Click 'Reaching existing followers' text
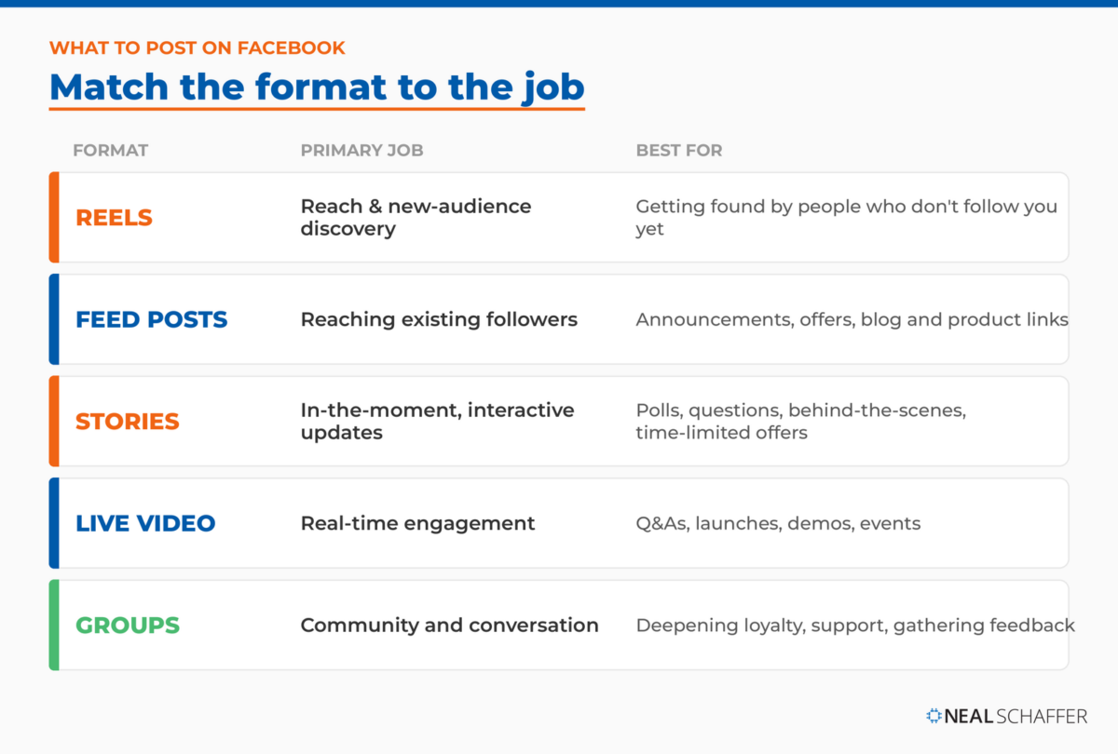Screen dimensions: 1118x754 (439, 319)
